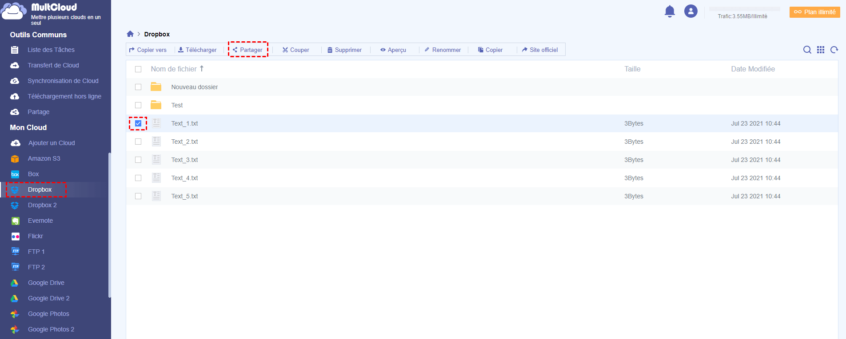
Task: Click the Google Photos pinwheel icon
Action: (15, 314)
